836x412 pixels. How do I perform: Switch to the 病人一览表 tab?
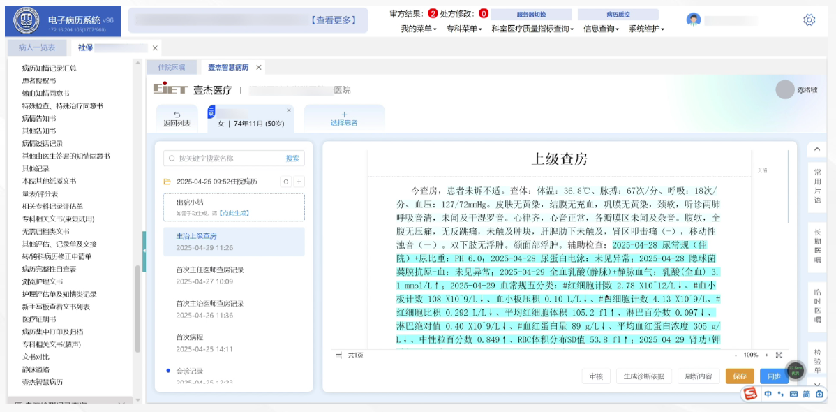tap(36, 47)
